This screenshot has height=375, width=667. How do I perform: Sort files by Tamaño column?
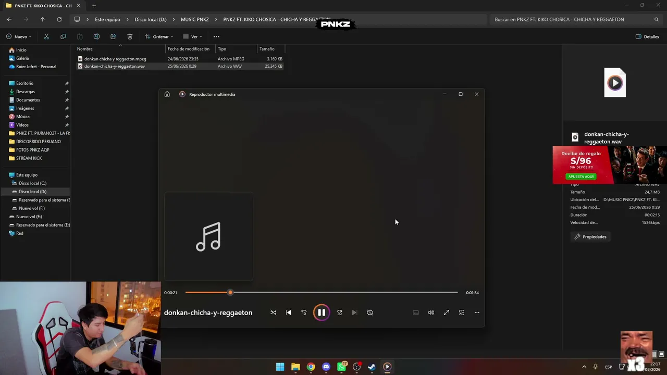(x=271, y=49)
